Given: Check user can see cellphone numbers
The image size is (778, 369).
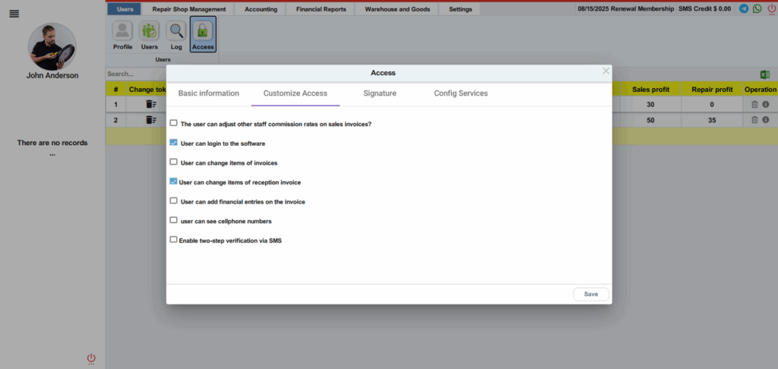Looking at the screenshot, I should [x=174, y=219].
